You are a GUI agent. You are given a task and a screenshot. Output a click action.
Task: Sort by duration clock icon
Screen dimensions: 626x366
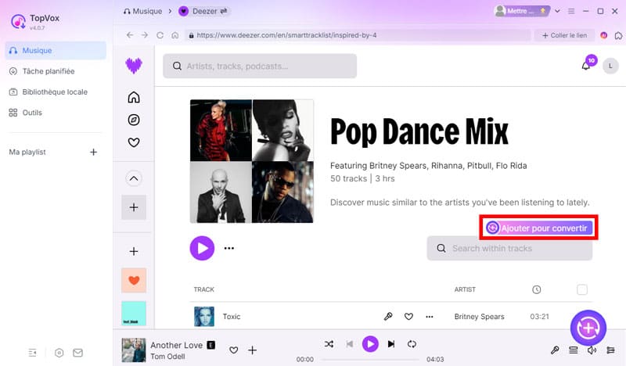pyautogui.click(x=537, y=289)
